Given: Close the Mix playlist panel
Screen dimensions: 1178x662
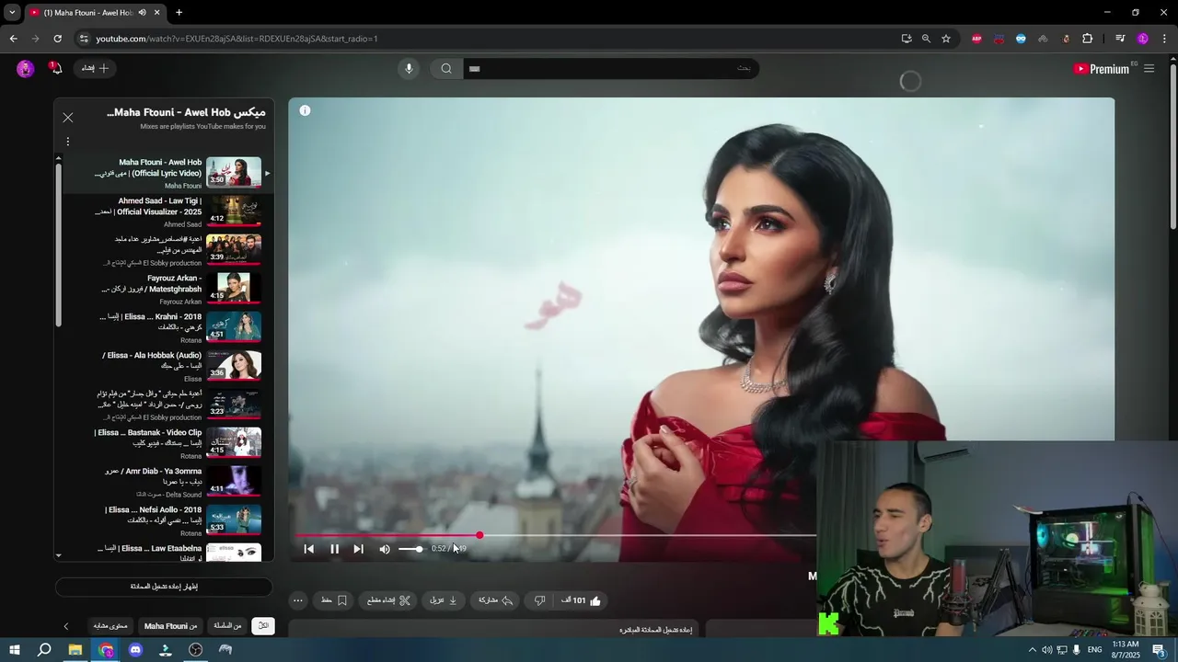Looking at the screenshot, I should (x=68, y=118).
